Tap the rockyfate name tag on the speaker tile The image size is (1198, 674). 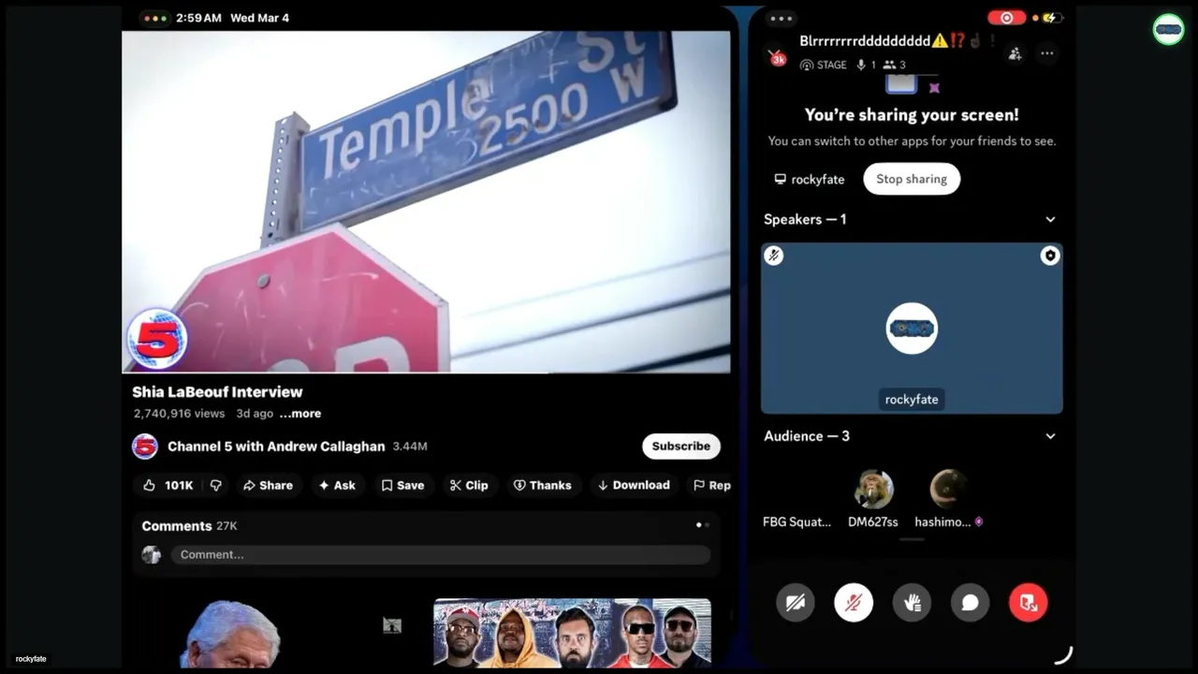[x=912, y=399]
